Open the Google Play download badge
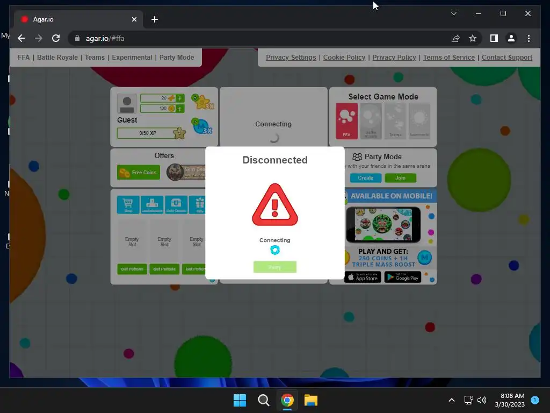550x413 pixels. coord(403,277)
